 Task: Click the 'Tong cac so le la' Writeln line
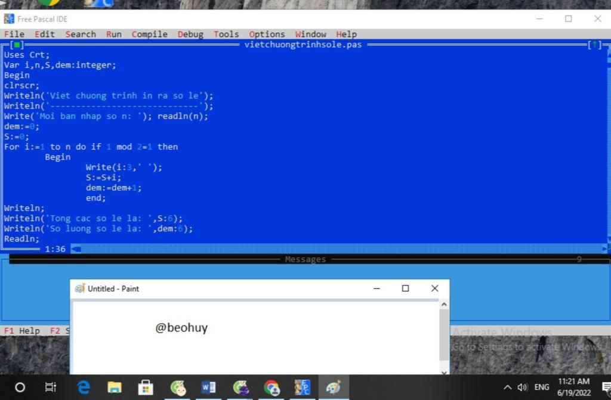click(x=93, y=219)
